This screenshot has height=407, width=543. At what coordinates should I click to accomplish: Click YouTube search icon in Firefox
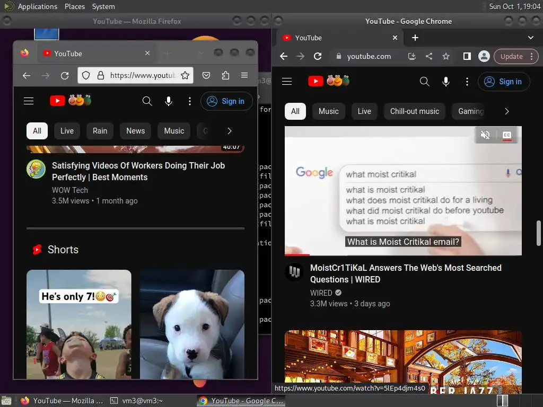147,101
